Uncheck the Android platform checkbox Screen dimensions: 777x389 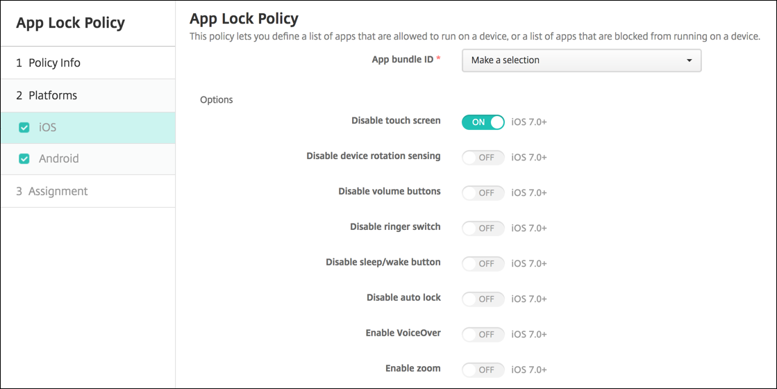24,159
